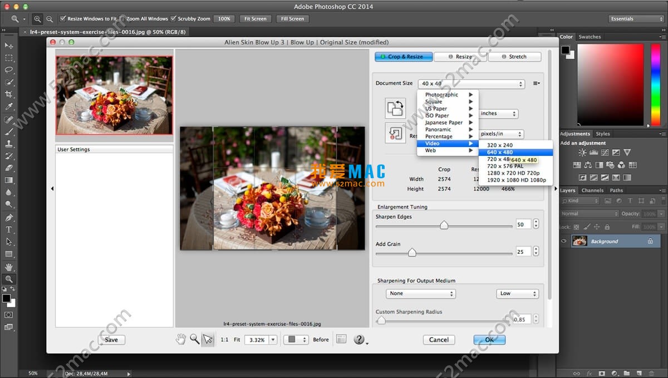The width and height of the screenshot is (668, 378).
Task: Choose 320 x 240 from Video submenu
Action: click(x=515, y=145)
